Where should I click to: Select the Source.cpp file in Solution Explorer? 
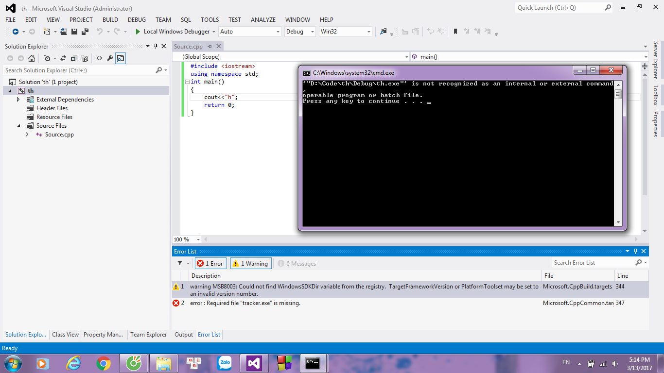pos(59,135)
